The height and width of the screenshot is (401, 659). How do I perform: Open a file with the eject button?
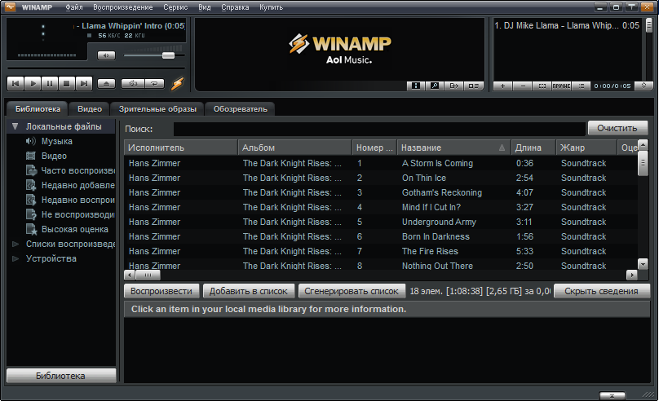coord(106,84)
